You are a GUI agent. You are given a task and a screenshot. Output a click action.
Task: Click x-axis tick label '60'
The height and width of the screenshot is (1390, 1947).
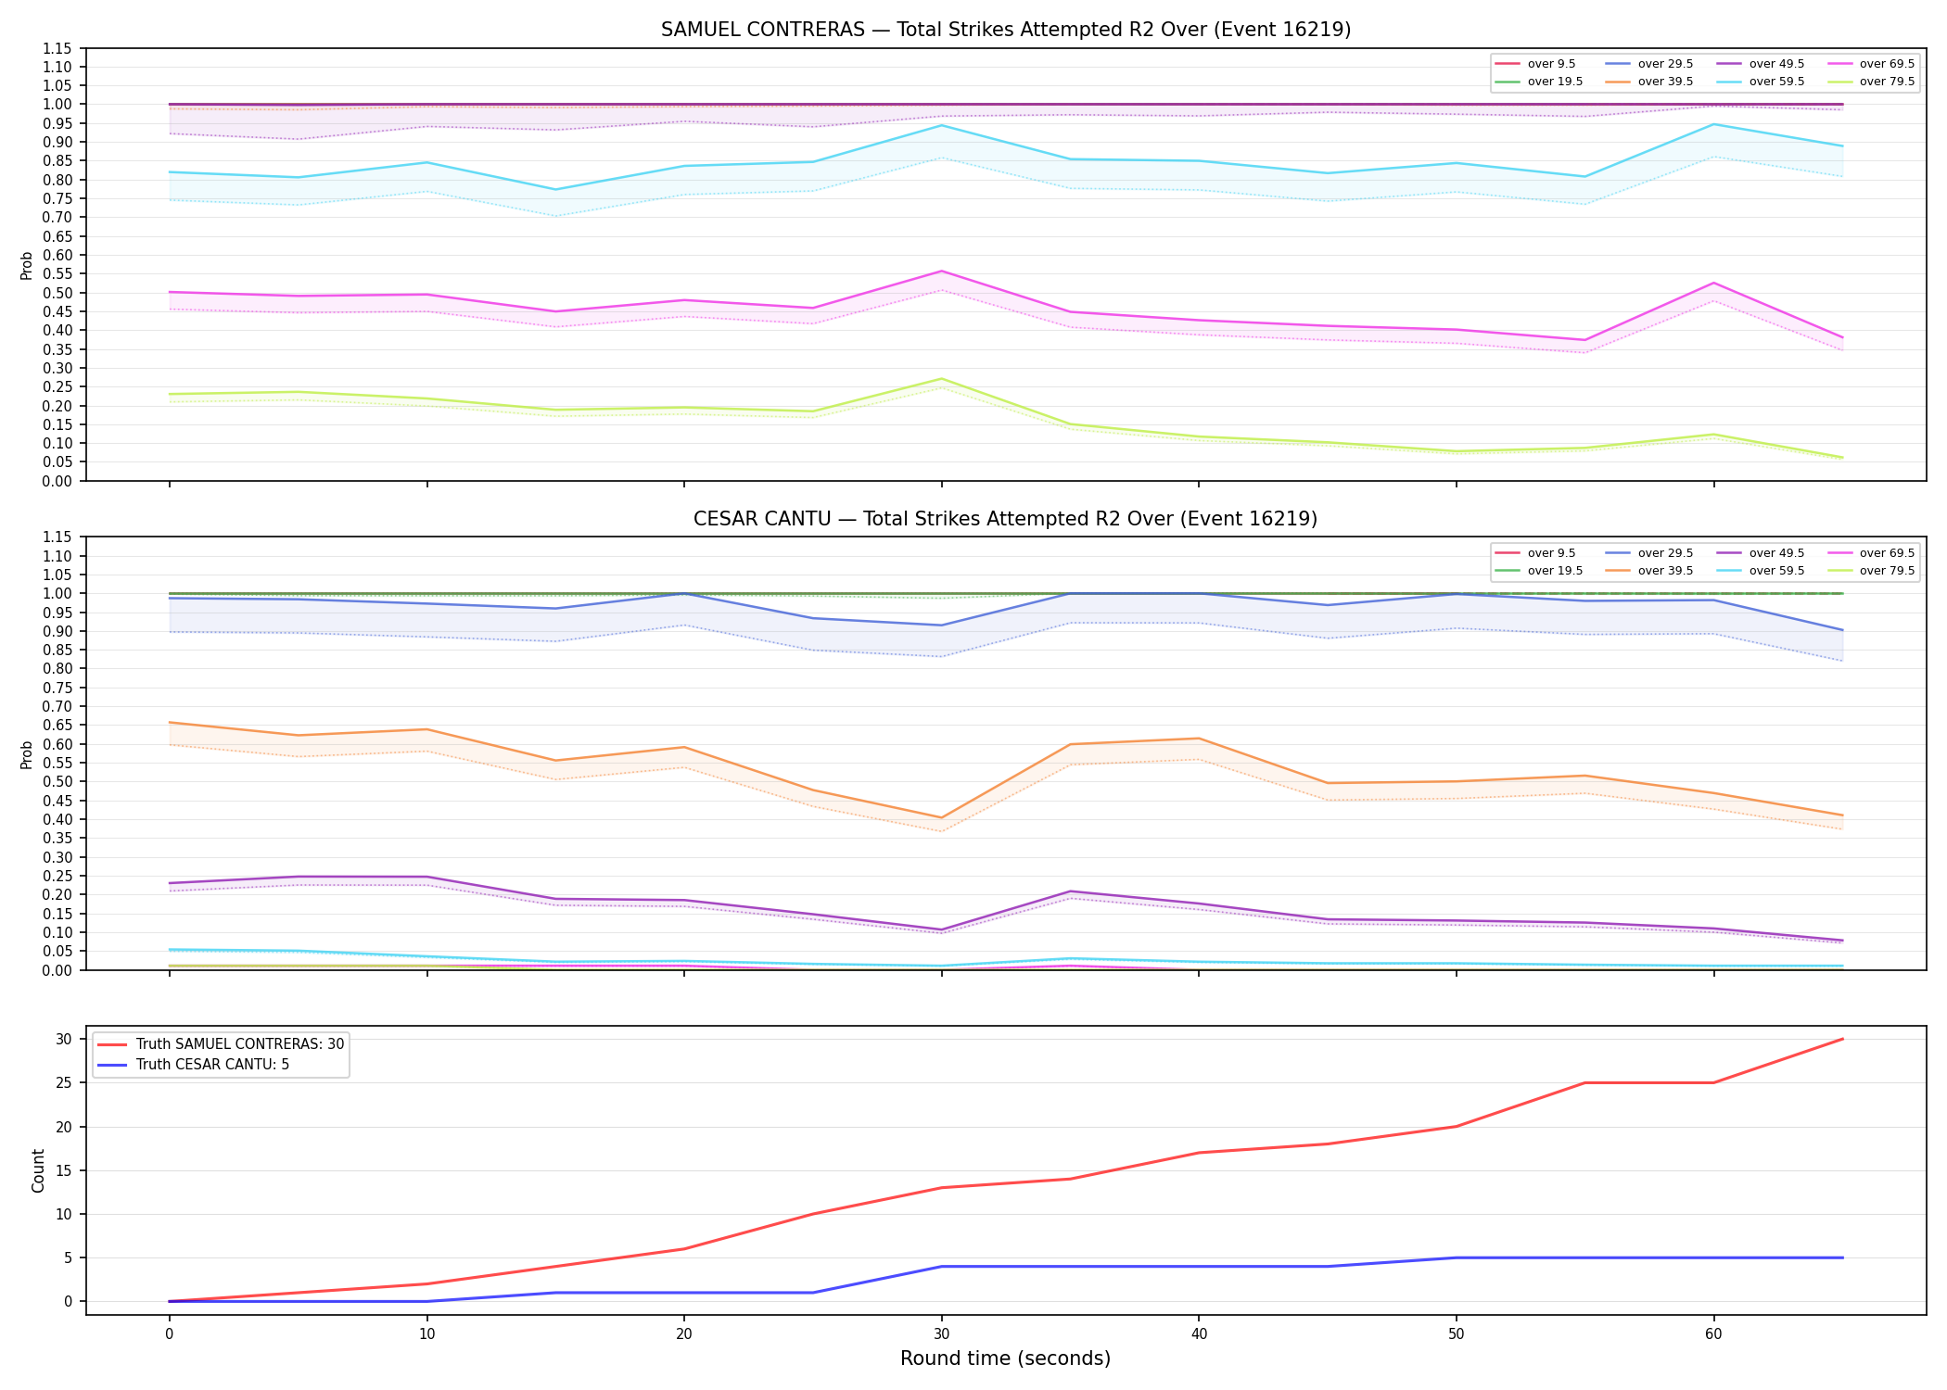click(1713, 1334)
